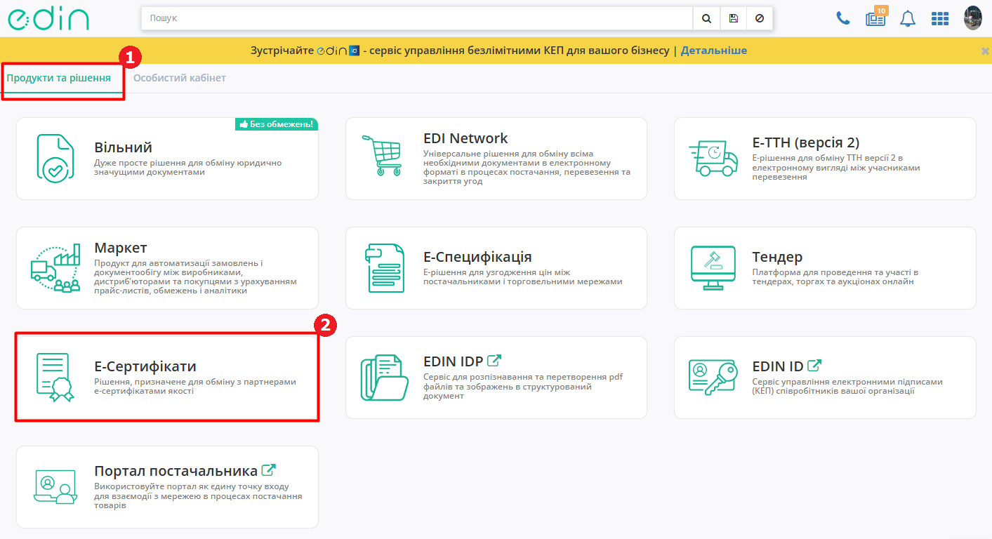The image size is (992, 539).
Task: Open the apps grid menu
Action: (x=940, y=18)
